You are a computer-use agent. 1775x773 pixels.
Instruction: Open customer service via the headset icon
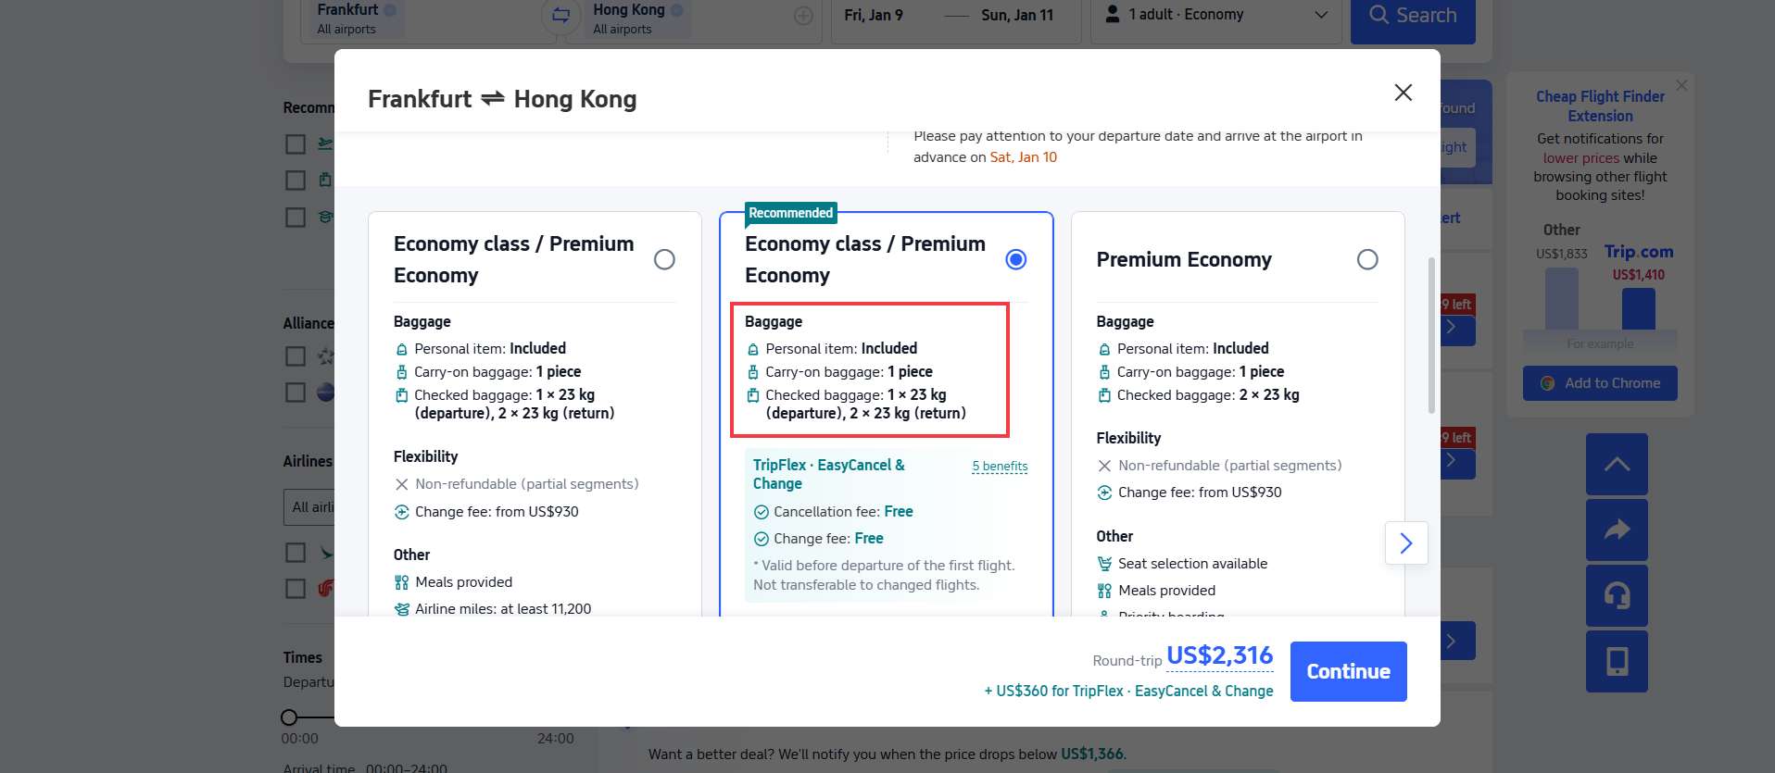point(1617,595)
